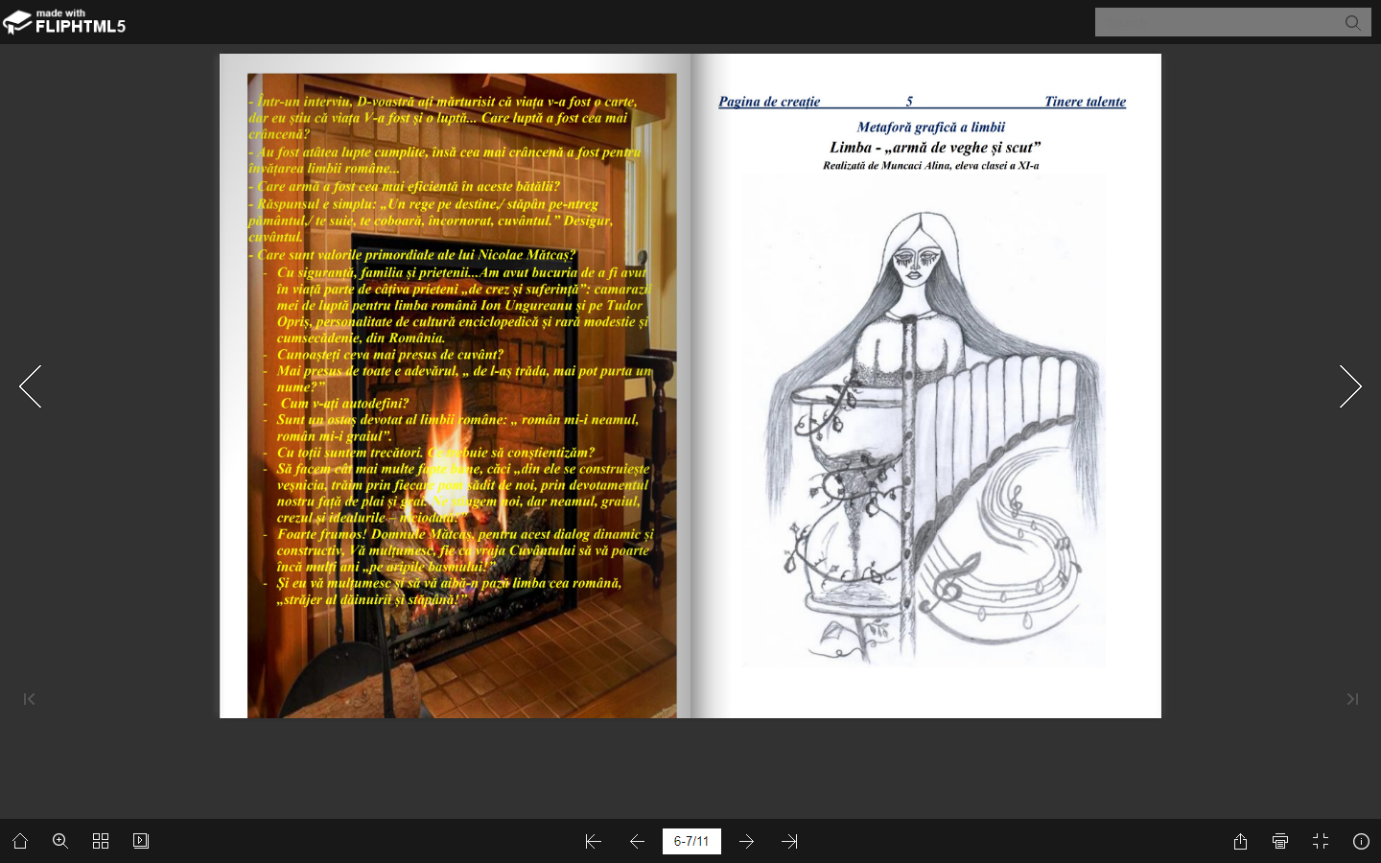
Task: Jump to the last page
Action: (x=789, y=841)
